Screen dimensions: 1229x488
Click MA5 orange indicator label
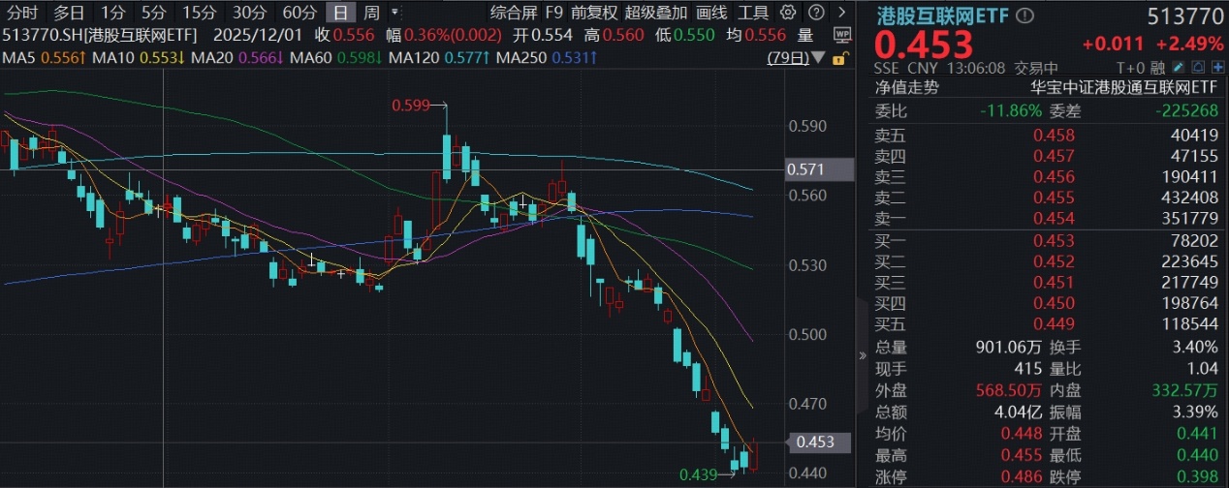pos(32,58)
